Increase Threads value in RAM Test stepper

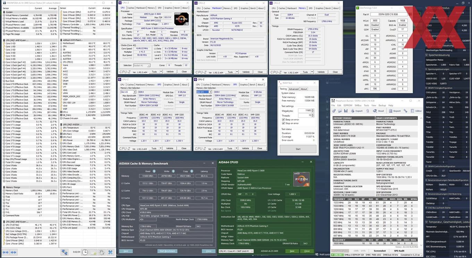[x=313, y=115]
